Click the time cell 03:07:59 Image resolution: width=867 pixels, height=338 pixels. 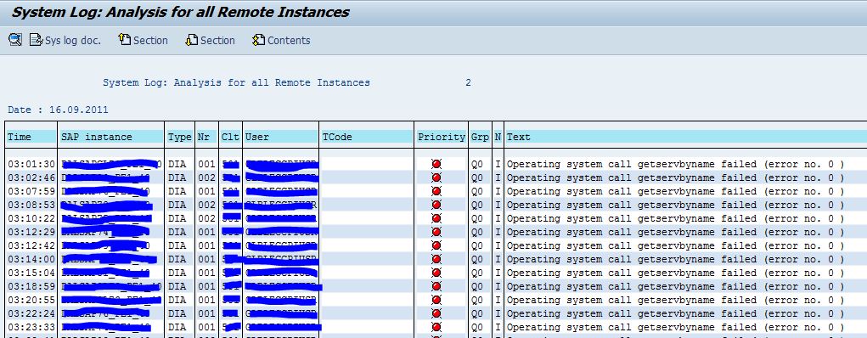(31, 191)
